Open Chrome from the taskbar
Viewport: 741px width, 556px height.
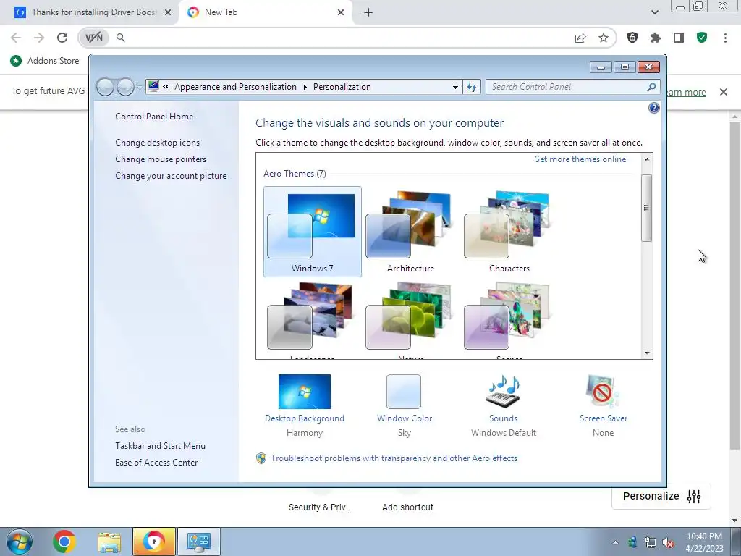tap(64, 542)
